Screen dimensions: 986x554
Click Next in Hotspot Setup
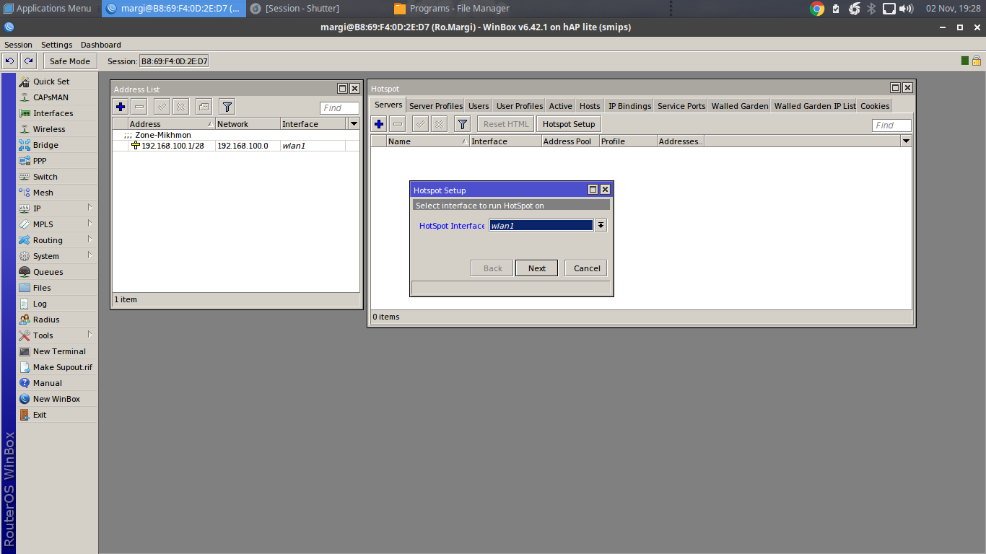[536, 268]
